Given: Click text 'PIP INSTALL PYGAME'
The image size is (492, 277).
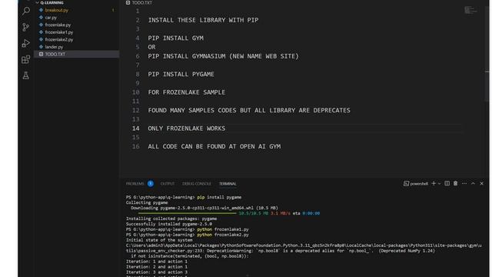Looking at the screenshot, I should (x=181, y=75).
